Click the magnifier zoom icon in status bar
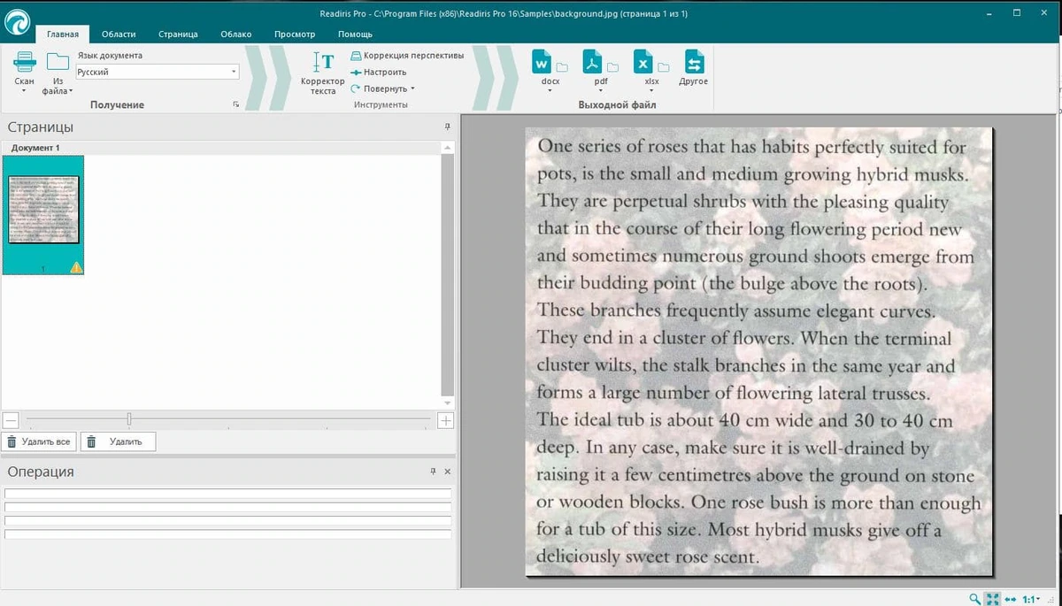Screen dimensions: 1062x606 pyautogui.click(x=974, y=599)
